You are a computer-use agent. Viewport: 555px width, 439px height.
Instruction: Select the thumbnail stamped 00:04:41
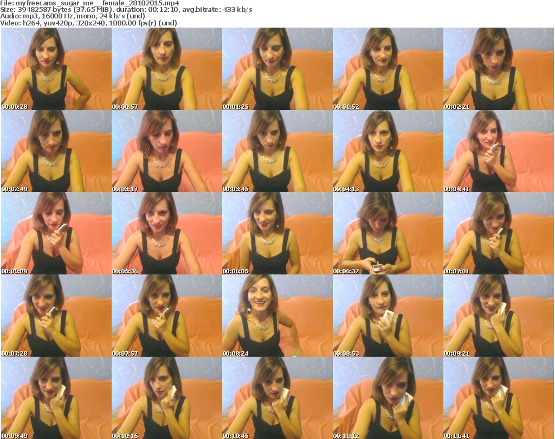(x=499, y=151)
